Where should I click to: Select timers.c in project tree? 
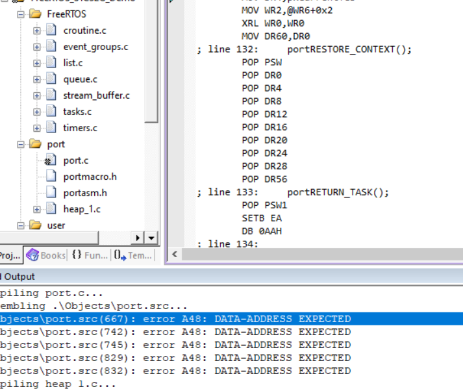coord(80,128)
